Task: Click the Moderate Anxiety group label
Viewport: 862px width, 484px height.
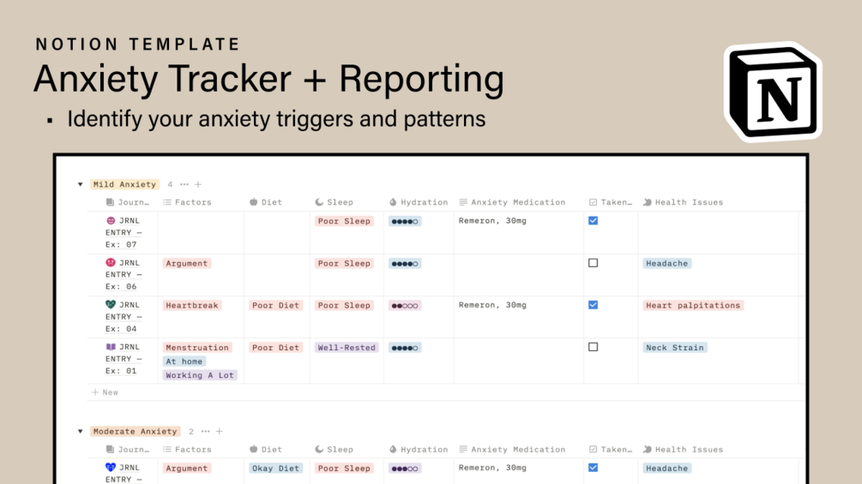Action: pyautogui.click(x=135, y=432)
